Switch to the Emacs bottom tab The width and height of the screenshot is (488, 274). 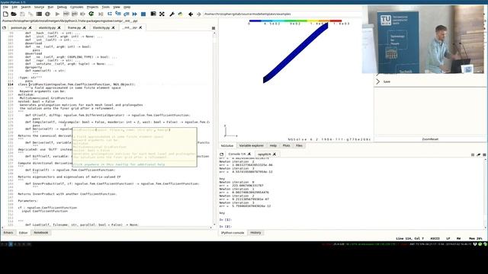[8, 233]
